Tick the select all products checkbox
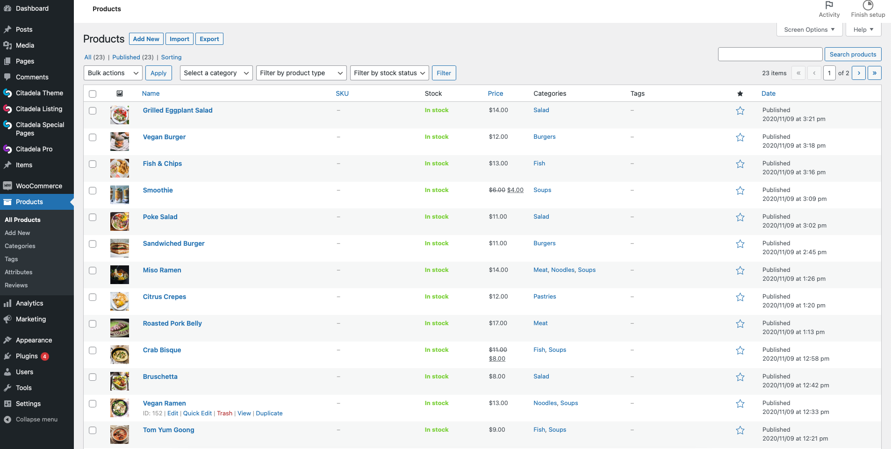 click(93, 94)
